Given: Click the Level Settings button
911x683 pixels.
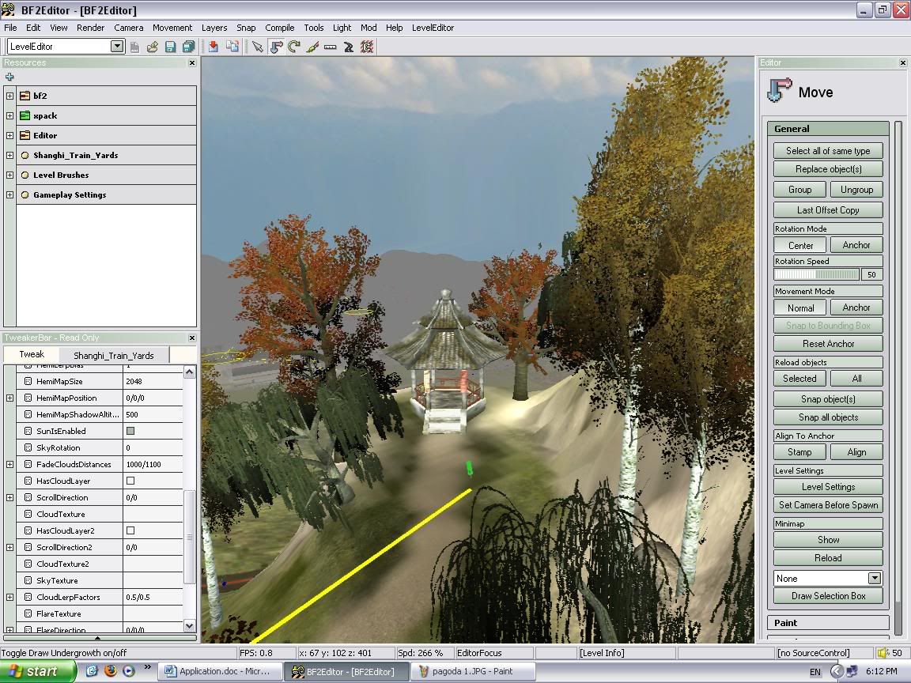Looking at the screenshot, I should (x=828, y=487).
